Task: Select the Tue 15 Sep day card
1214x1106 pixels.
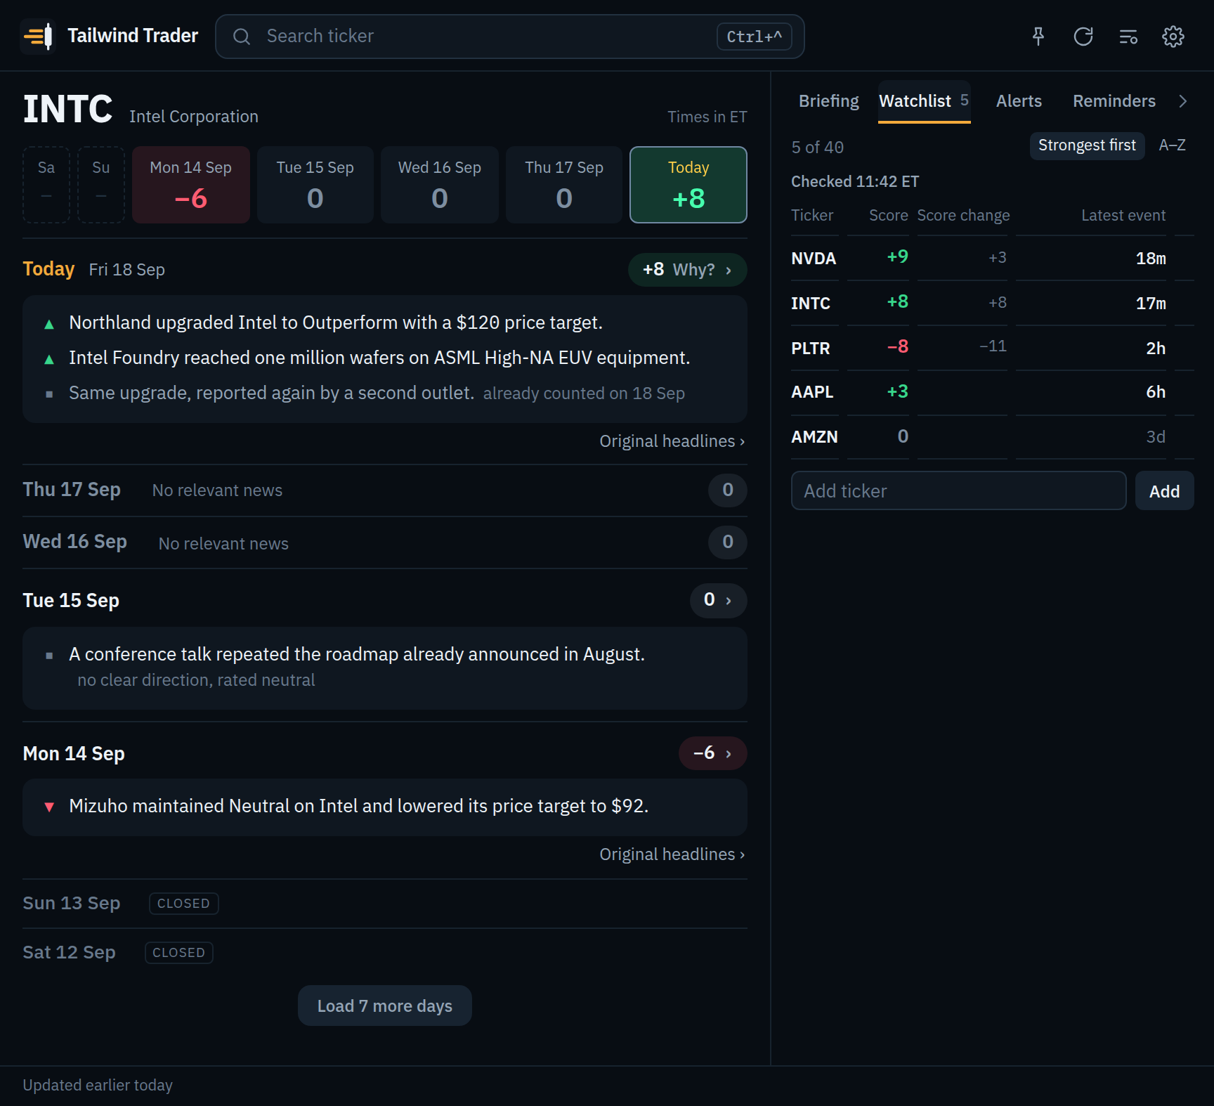Action: (x=315, y=185)
